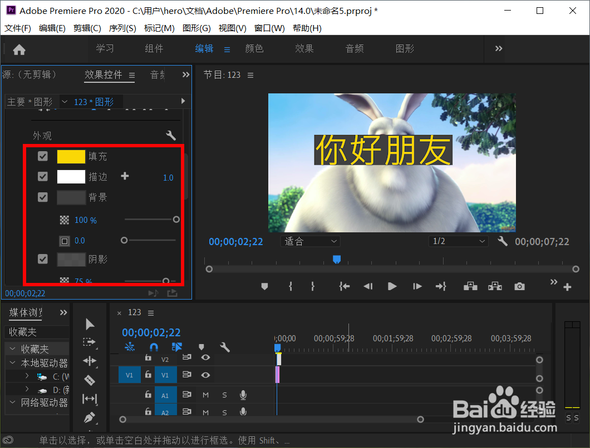Screen dimensions: 590x448
Task: Click the Extract button
Action: tap(495, 286)
